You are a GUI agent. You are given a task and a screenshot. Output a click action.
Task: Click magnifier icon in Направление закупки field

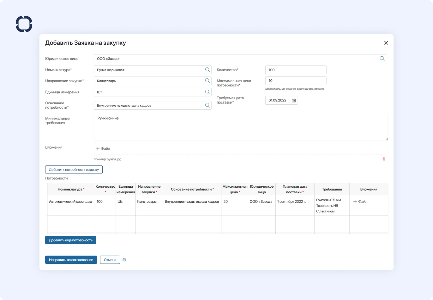point(207,81)
